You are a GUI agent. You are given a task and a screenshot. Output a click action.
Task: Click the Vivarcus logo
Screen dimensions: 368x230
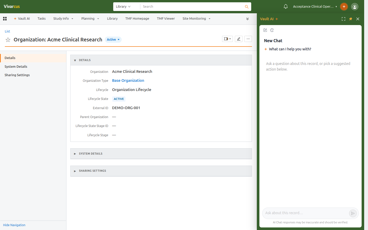[x=12, y=7]
